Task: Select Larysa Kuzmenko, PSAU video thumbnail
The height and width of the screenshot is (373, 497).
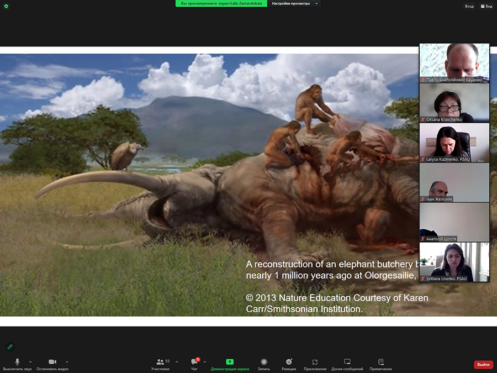Action: [454, 143]
